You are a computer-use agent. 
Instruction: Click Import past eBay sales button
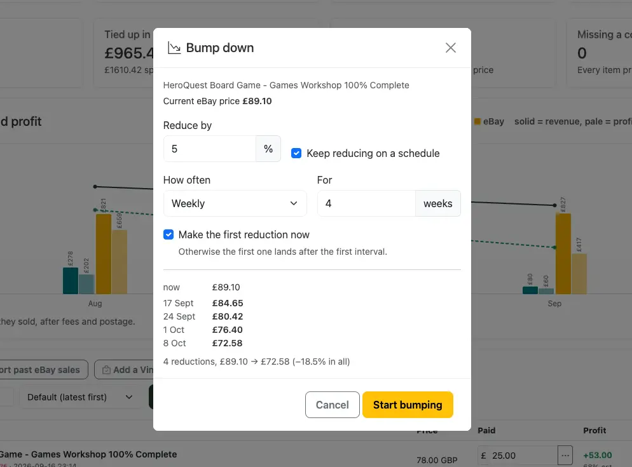(x=43, y=370)
